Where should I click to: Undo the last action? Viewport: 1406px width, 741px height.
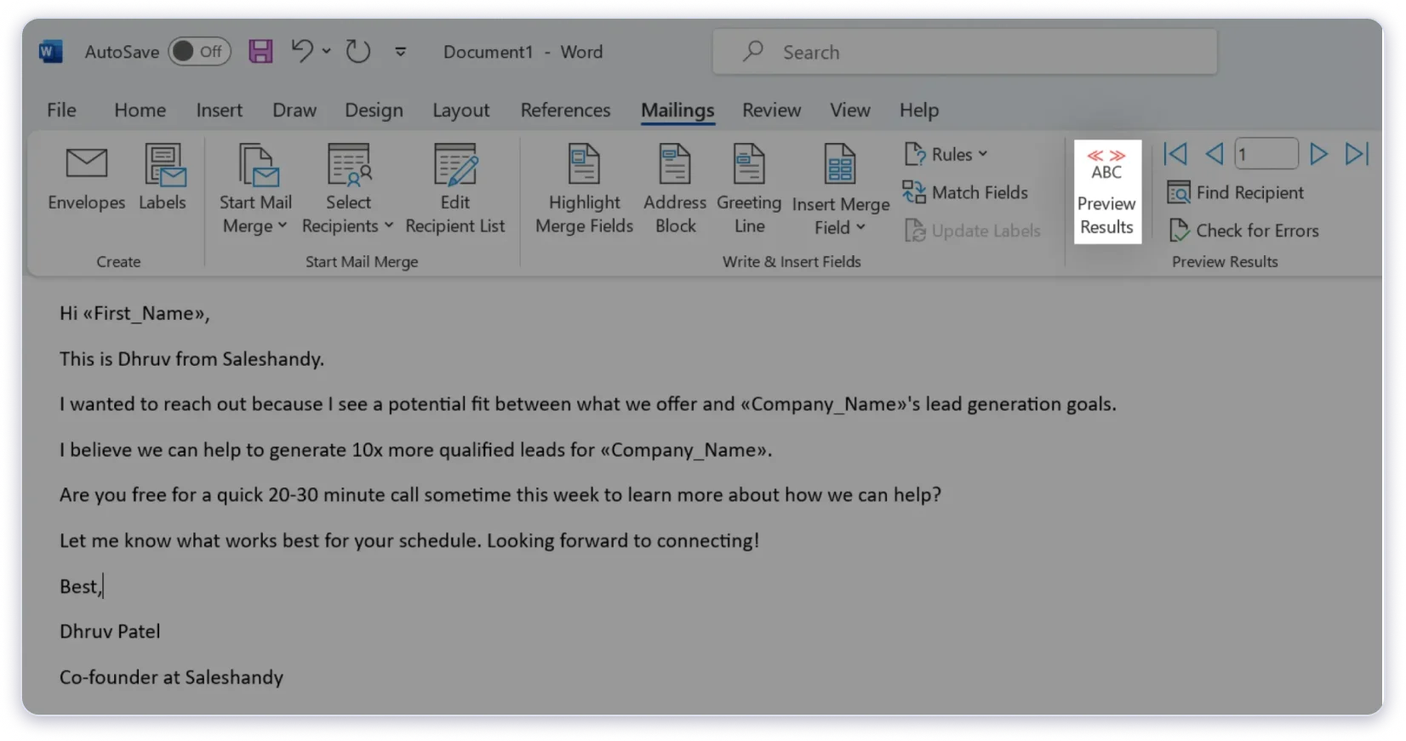(302, 51)
